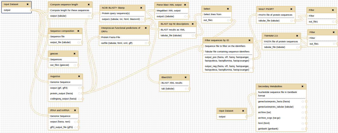
Task: Toggle output checkbox for Blast2GO tab (tabular)
Action: click(x=186, y=89)
